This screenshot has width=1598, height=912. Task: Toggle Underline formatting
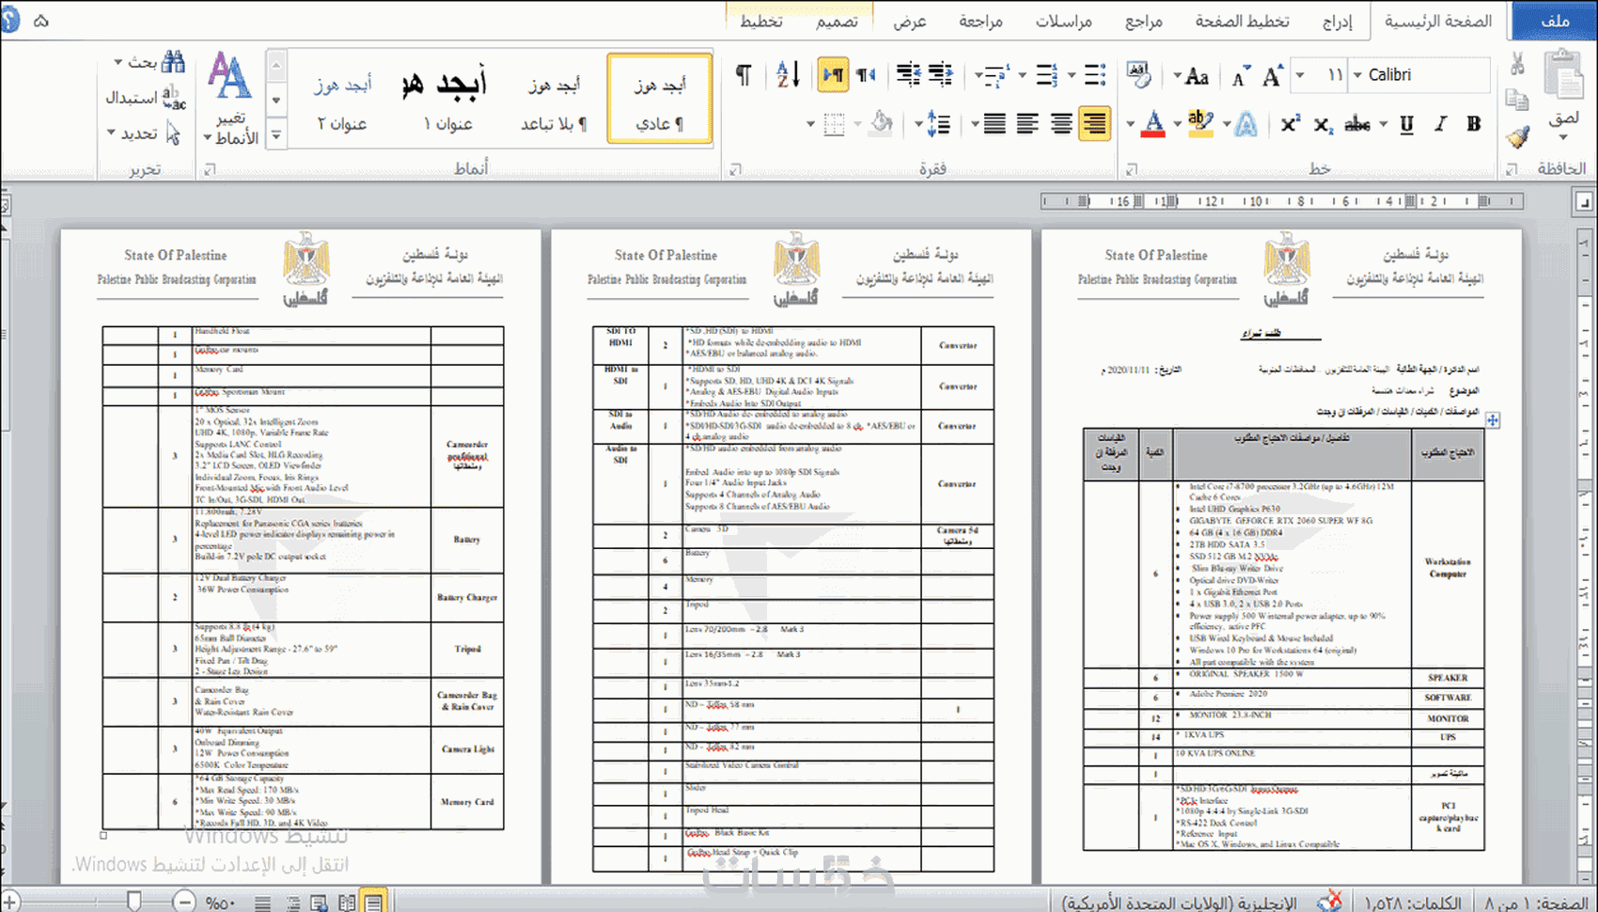[x=1407, y=124]
